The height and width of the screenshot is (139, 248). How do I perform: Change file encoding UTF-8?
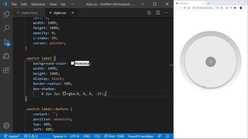click(x=75, y=136)
